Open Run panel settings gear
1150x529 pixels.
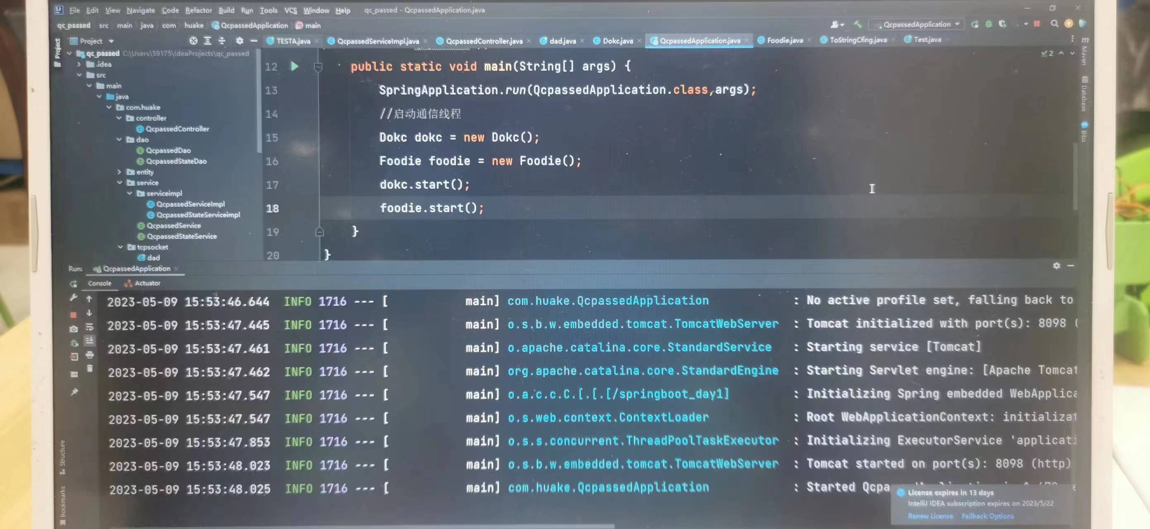click(x=1056, y=266)
